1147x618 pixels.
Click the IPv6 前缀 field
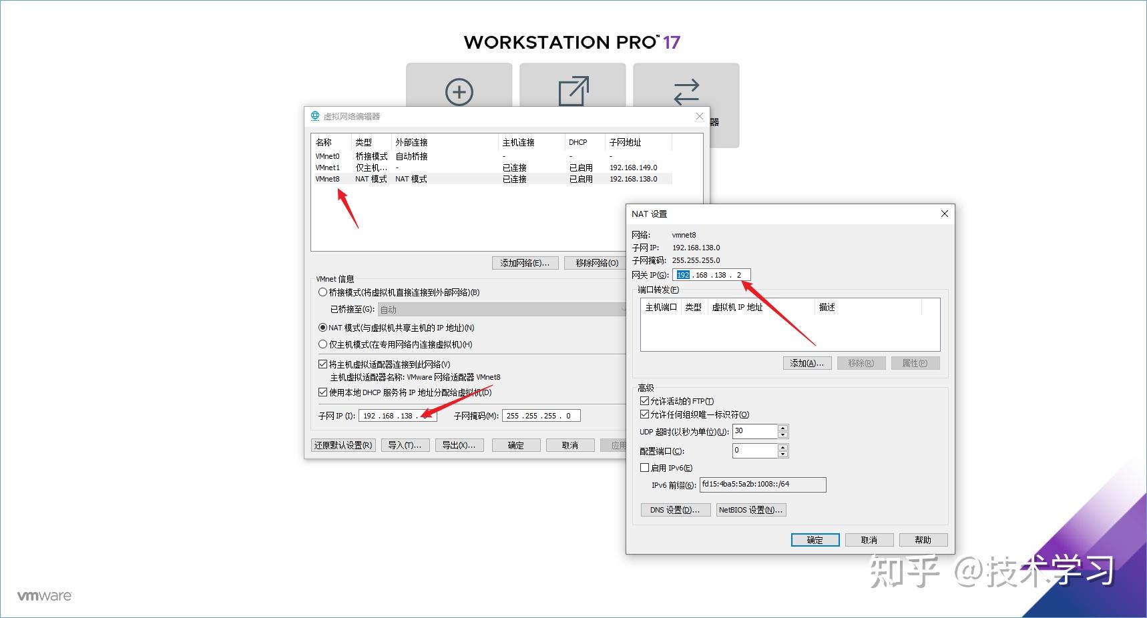pyautogui.click(x=763, y=485)
